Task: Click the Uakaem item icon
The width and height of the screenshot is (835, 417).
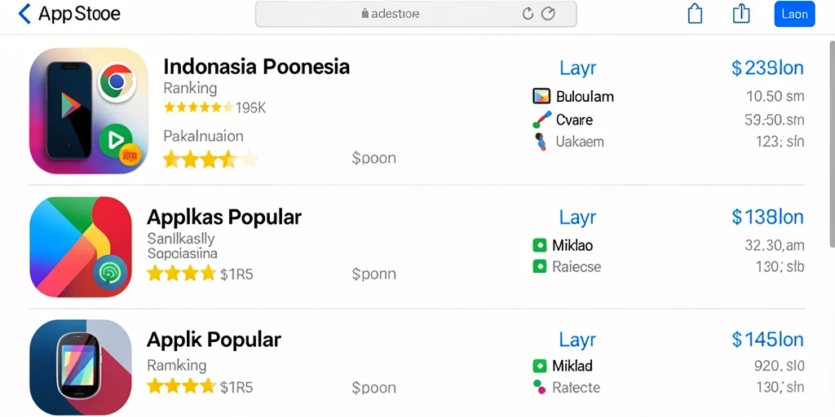Action: point(540,142)
